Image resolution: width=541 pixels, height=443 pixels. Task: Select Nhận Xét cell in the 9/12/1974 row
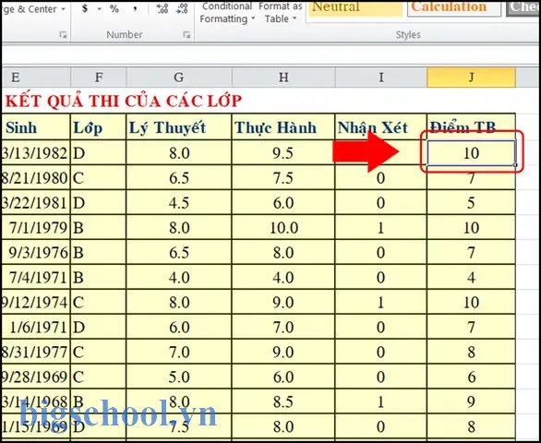[x=380, y=302]
